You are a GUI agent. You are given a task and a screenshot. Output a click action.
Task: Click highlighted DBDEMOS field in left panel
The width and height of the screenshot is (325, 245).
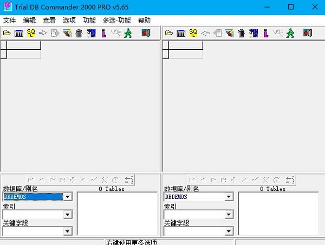point(33,197)
